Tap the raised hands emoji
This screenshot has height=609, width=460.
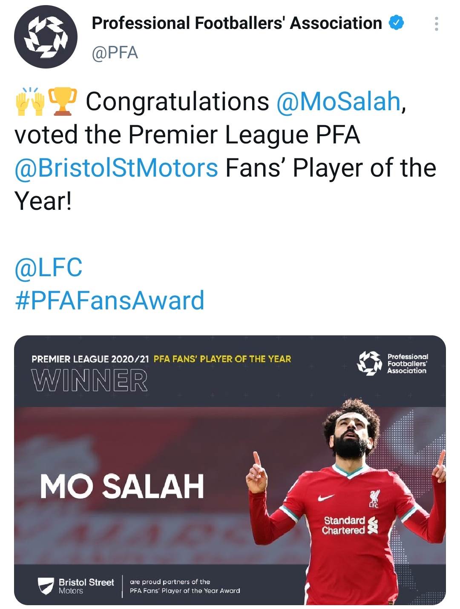click(30, 102)
